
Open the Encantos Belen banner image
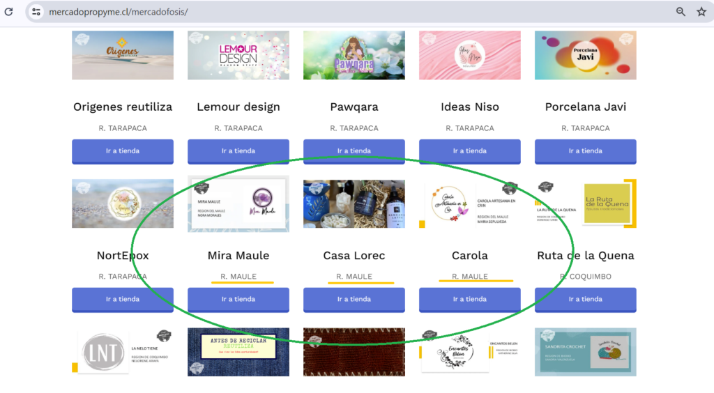point(469,352)
